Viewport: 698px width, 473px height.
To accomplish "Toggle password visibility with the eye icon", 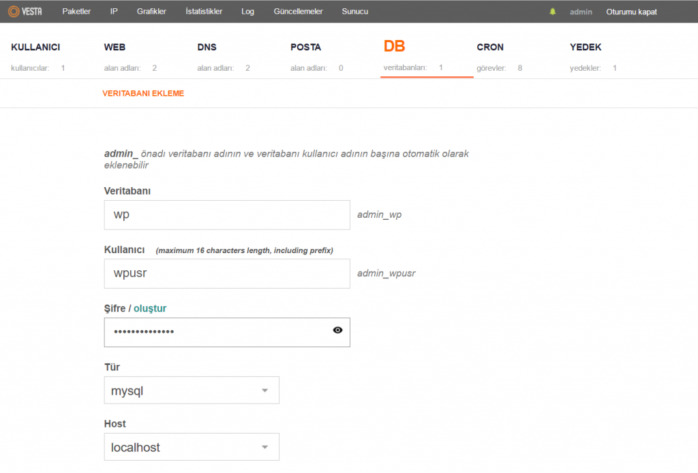I will (337, 331).
